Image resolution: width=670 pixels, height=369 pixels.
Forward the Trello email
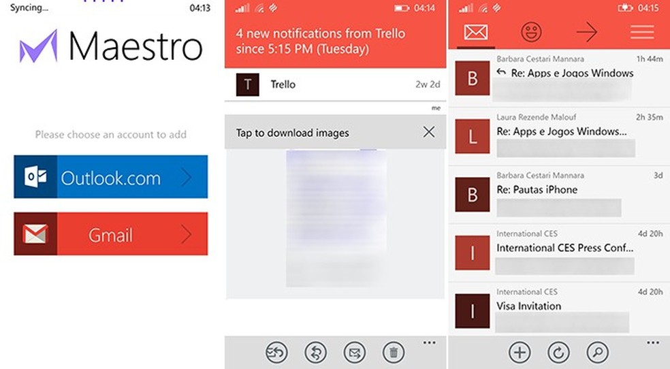point(355,353)
